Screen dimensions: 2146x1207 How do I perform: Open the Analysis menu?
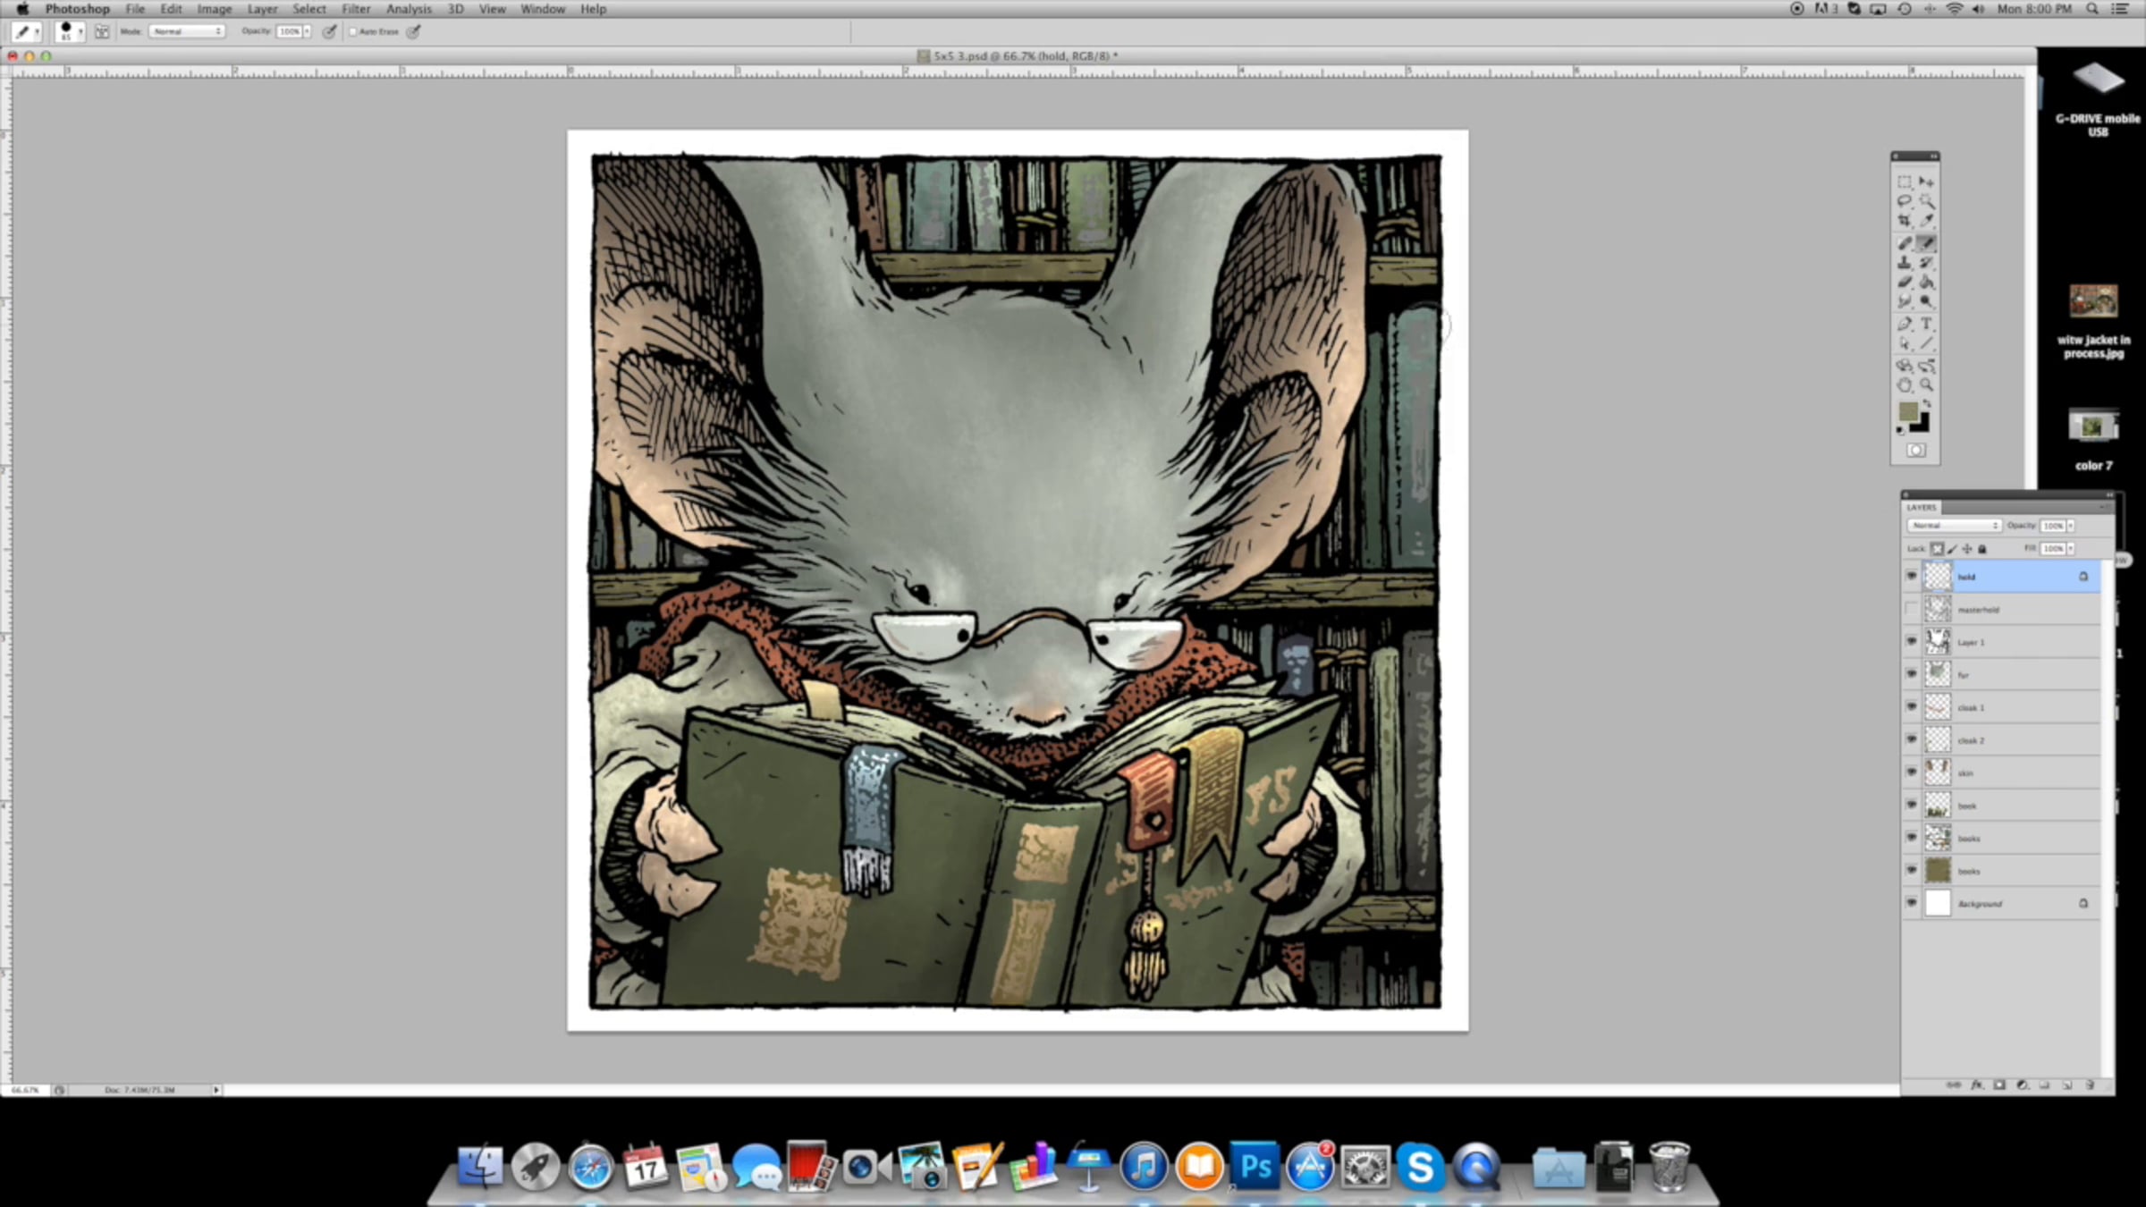click(x=409, y=9)
